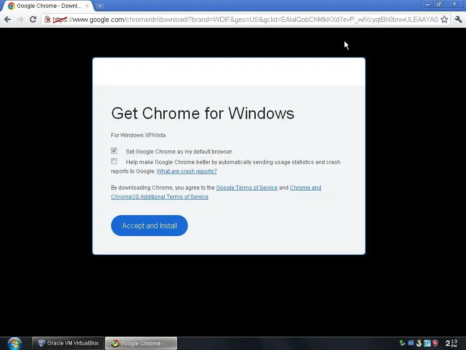The height and width of the screenshot is (350, 466).
Task: Click the teal square tray icon
Action: pyautogui.click(x=427, y=343)
